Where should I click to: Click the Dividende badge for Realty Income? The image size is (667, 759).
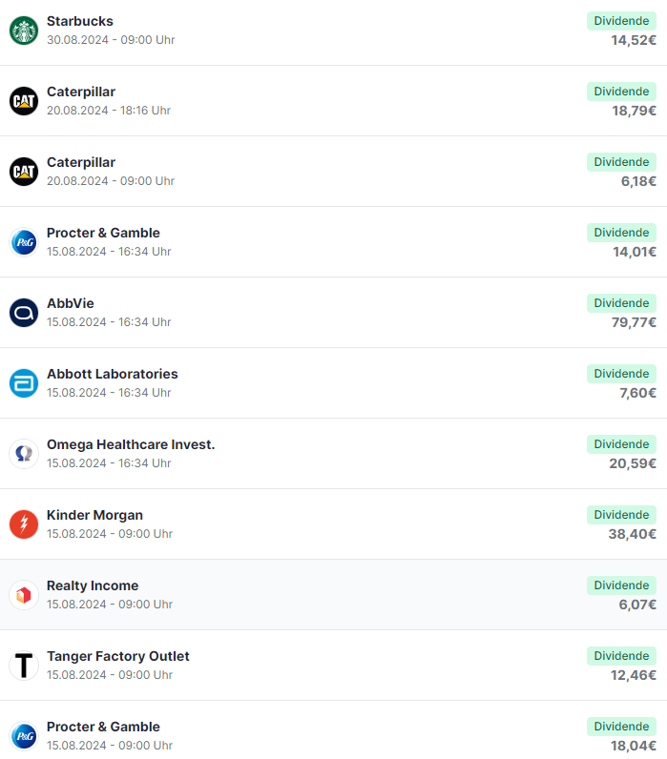tap(621, 585)
